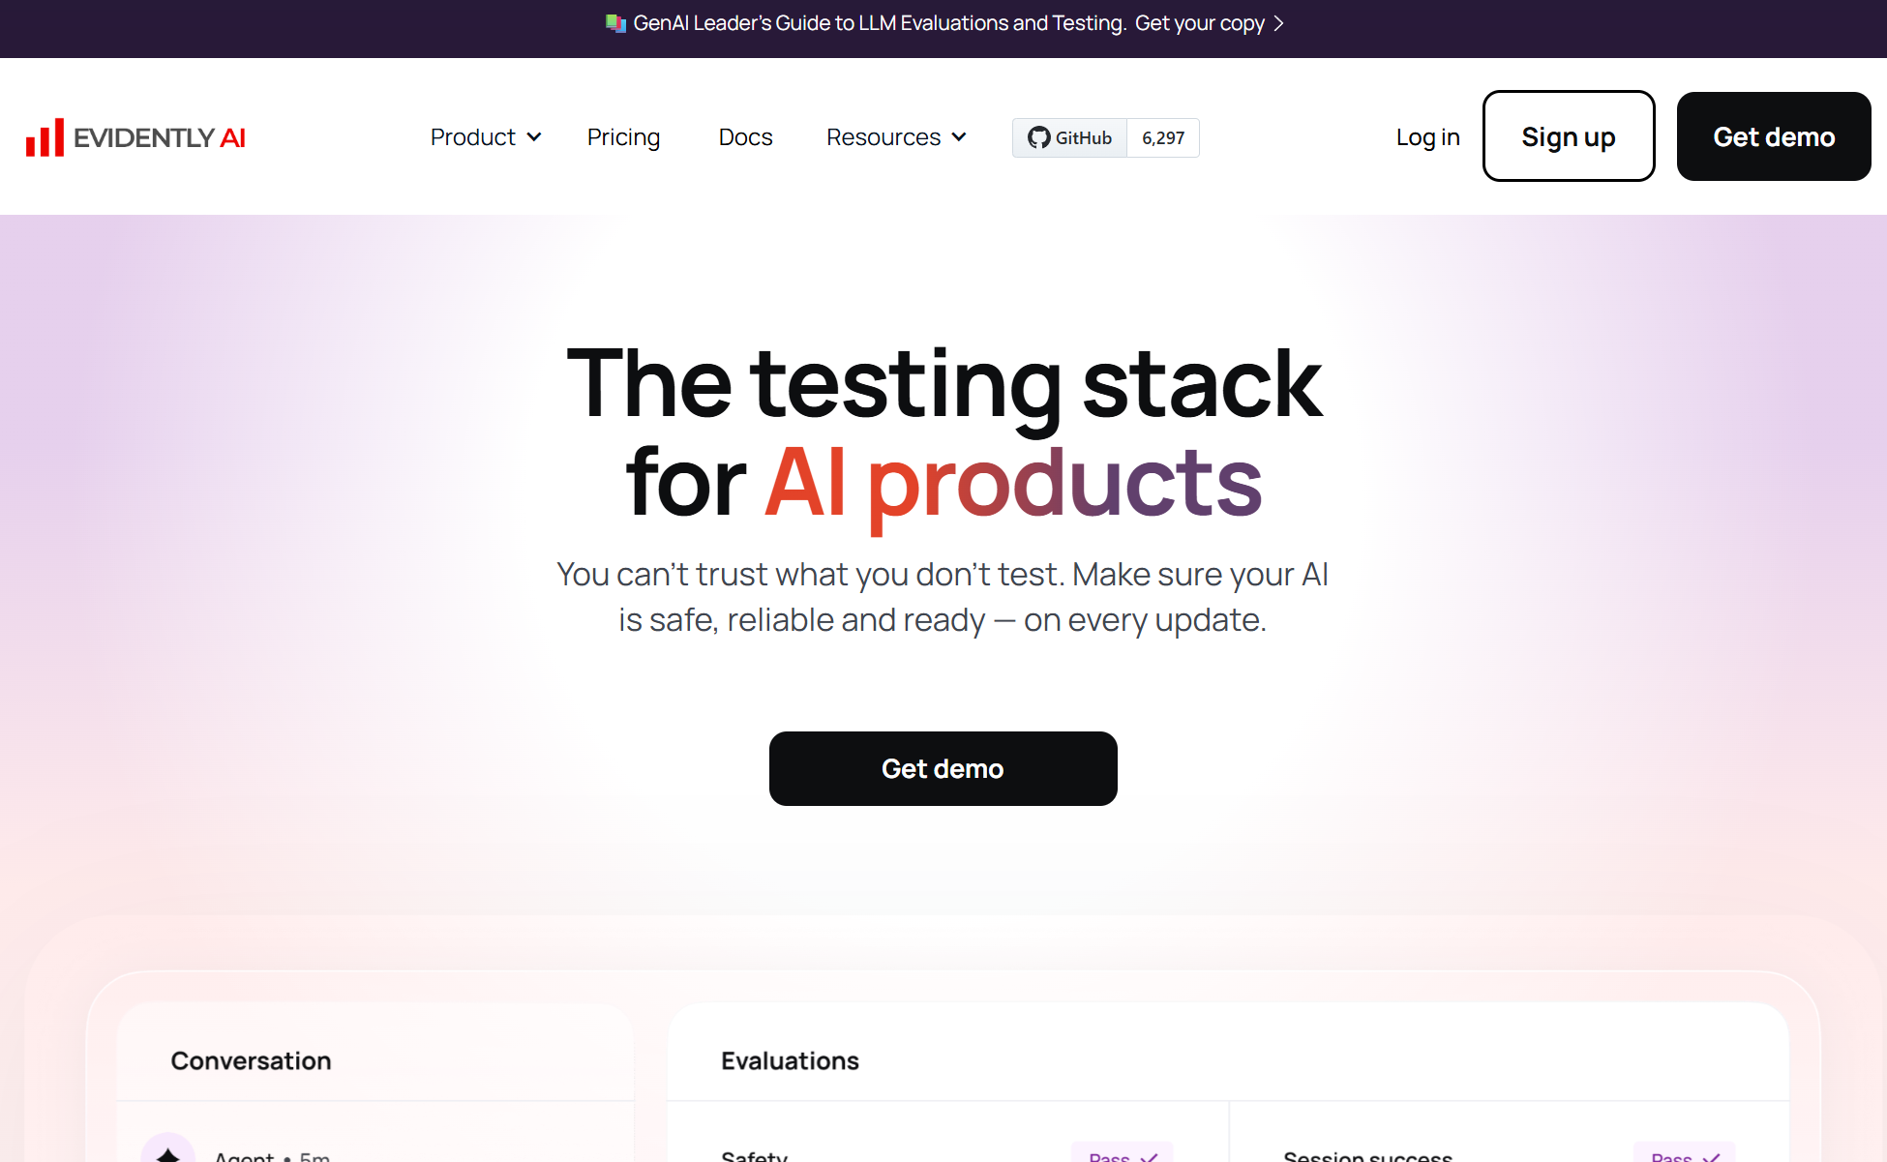
Task: Click the Log in link
Action: [x=1427, y=137]
